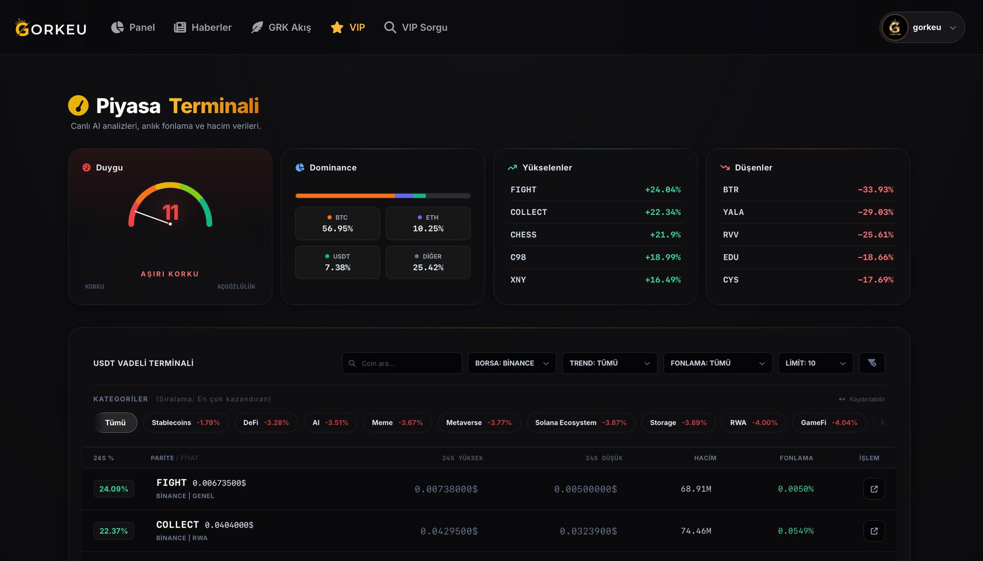The image size is (983, 561).
Task: Open the Limit: 10 dropdown
Action: (x=815, y=363)
